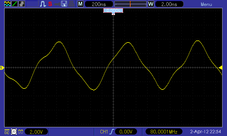
Task: Click the digital filter square-wave icon
Action: coord(21,131)
